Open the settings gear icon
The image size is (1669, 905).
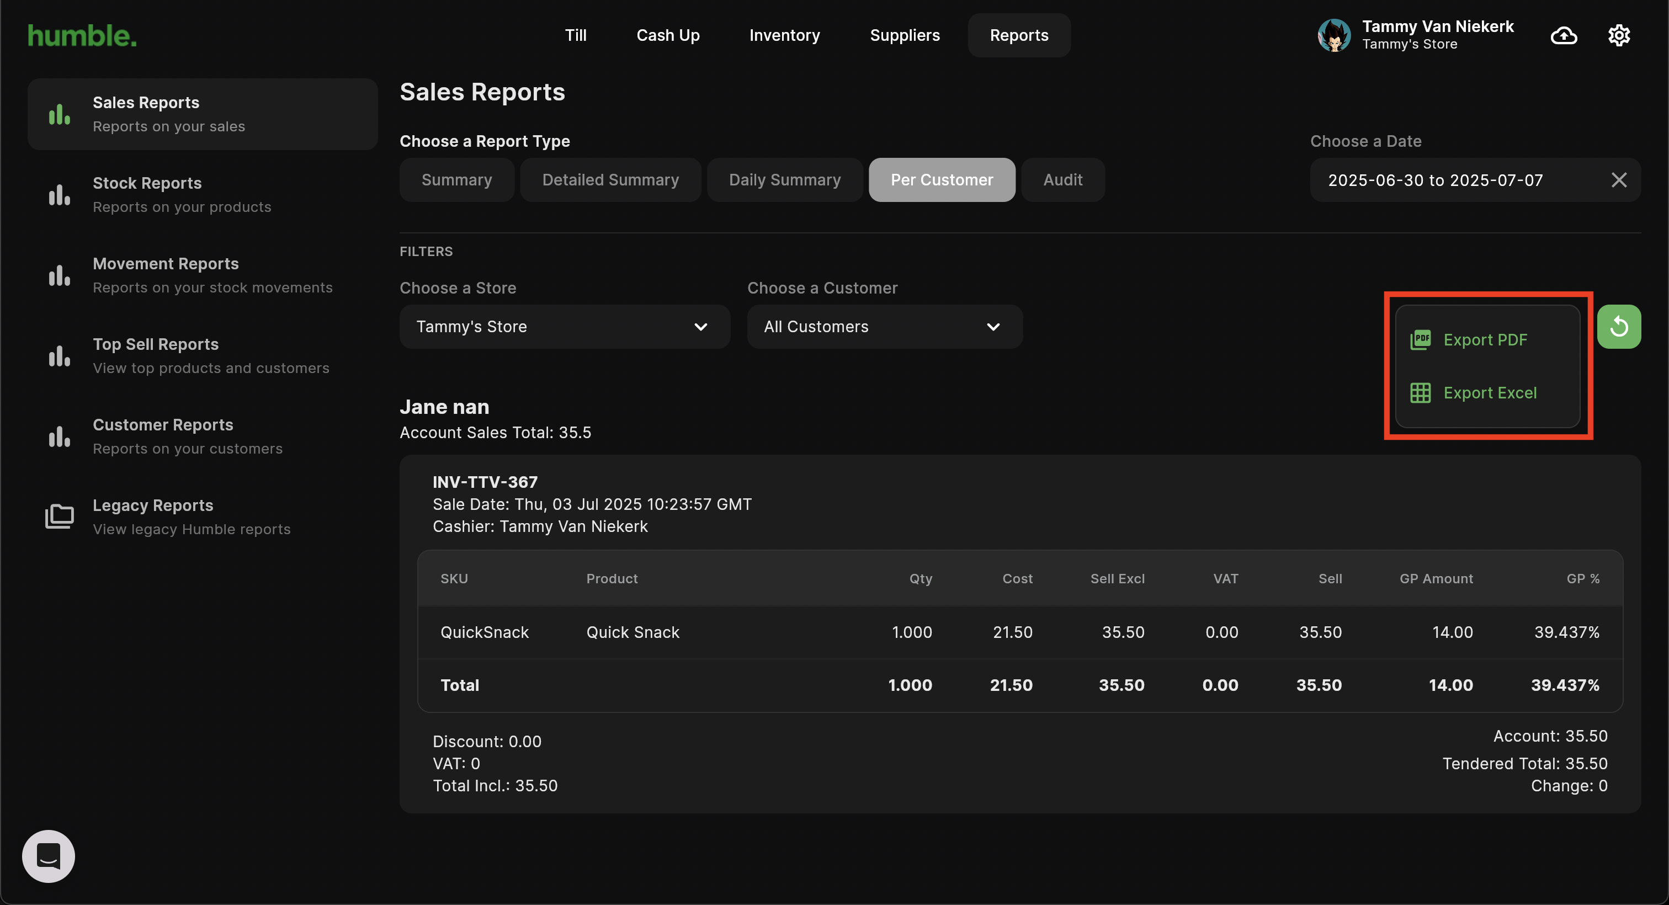click(1619, 35)
